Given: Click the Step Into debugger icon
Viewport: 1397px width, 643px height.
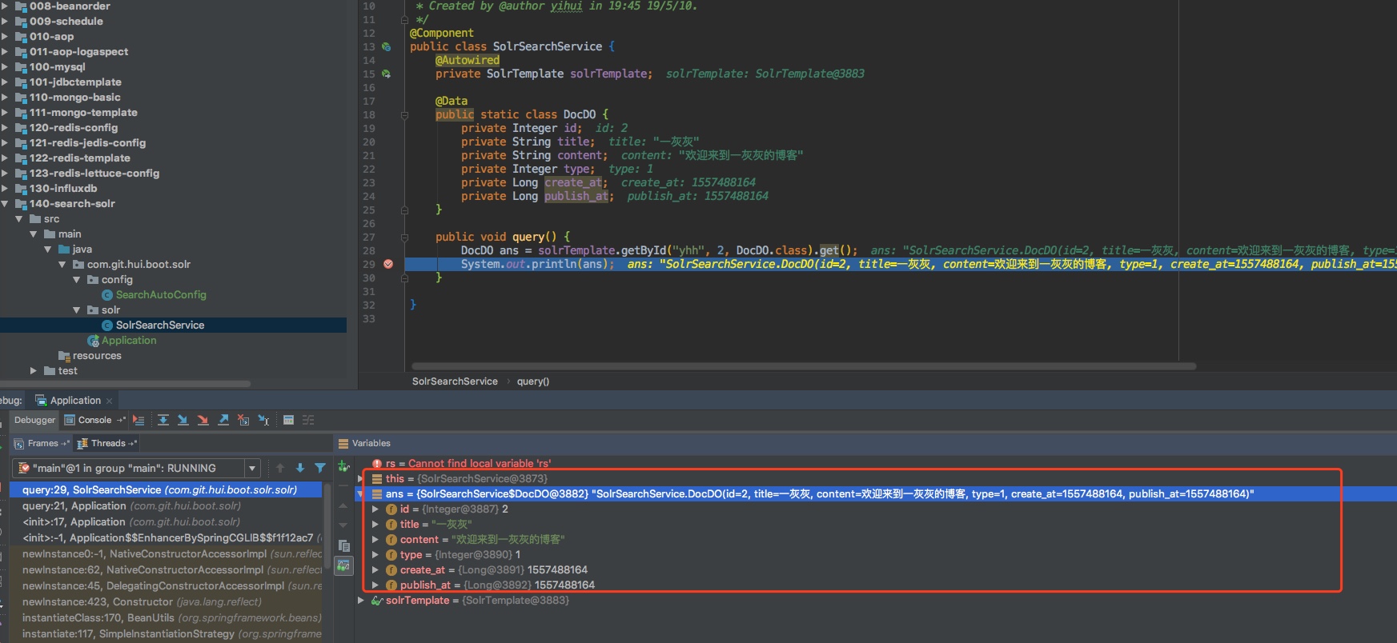Looking at the screenshot, I should pyautogui.click(x=183, y=420).
